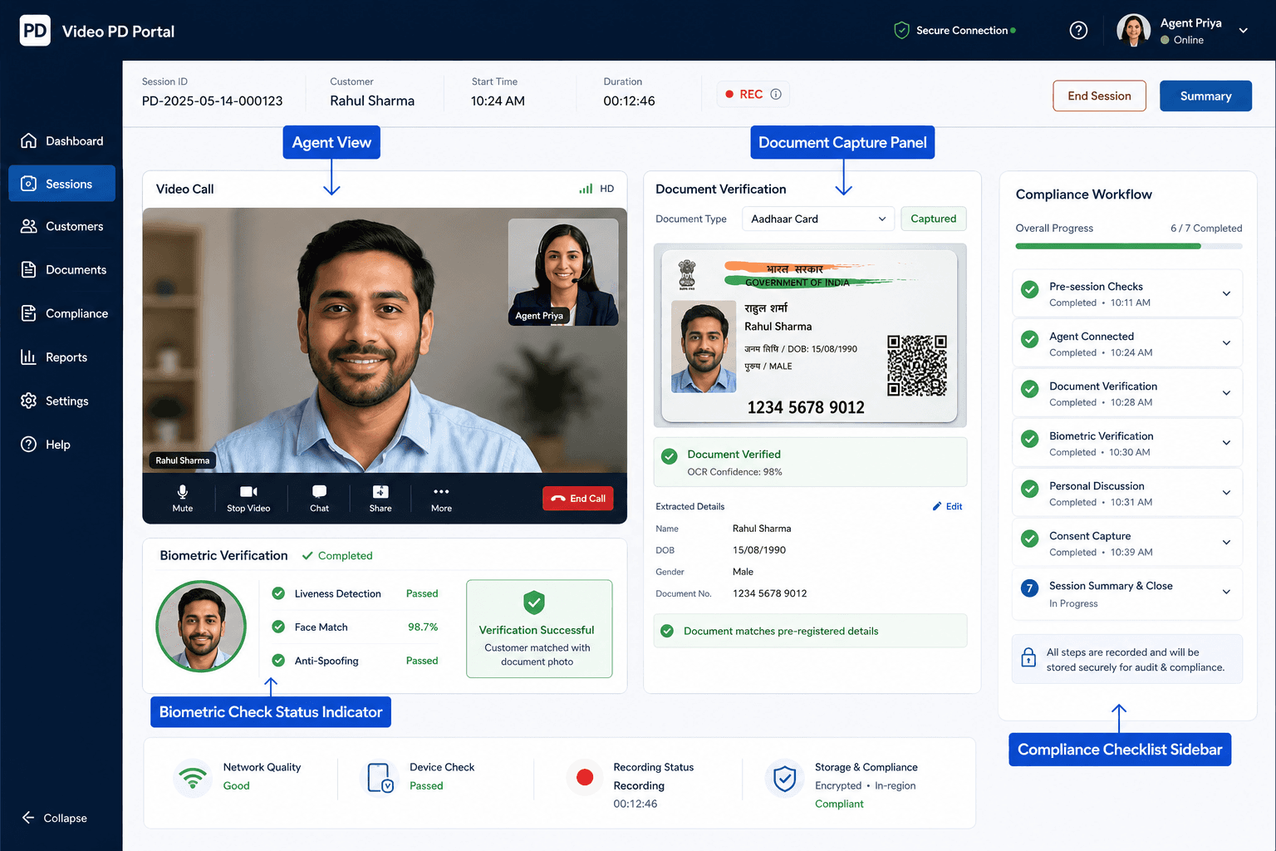Edit the extracted details
Image resolution: width=1276 pixels, height=851 pixels.
click(x=947, y=506)
